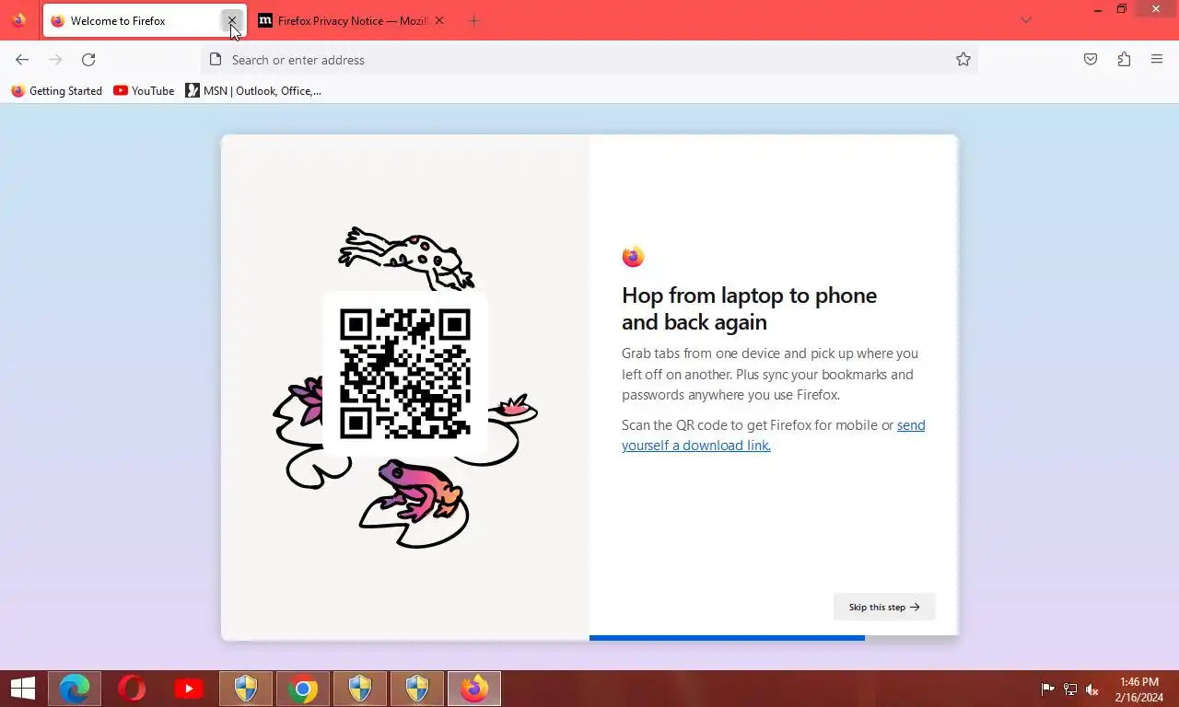Open MSN Outlook, Office bookmark

(253, 91)
